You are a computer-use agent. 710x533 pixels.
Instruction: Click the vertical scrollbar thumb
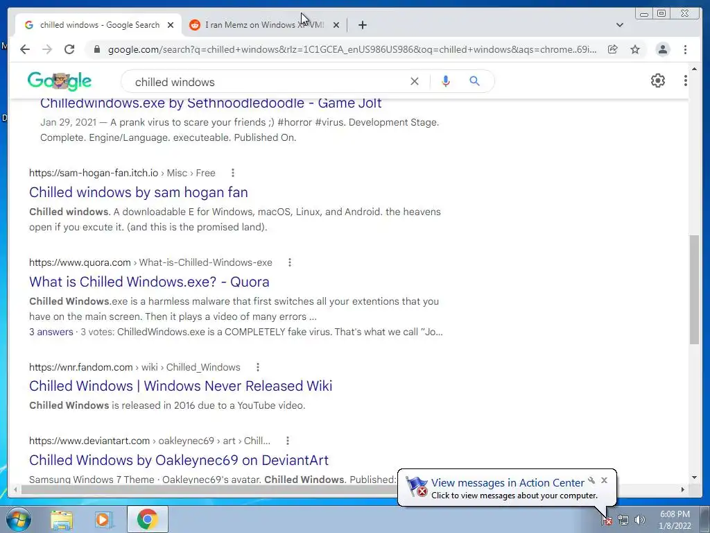tap(694, 289)
